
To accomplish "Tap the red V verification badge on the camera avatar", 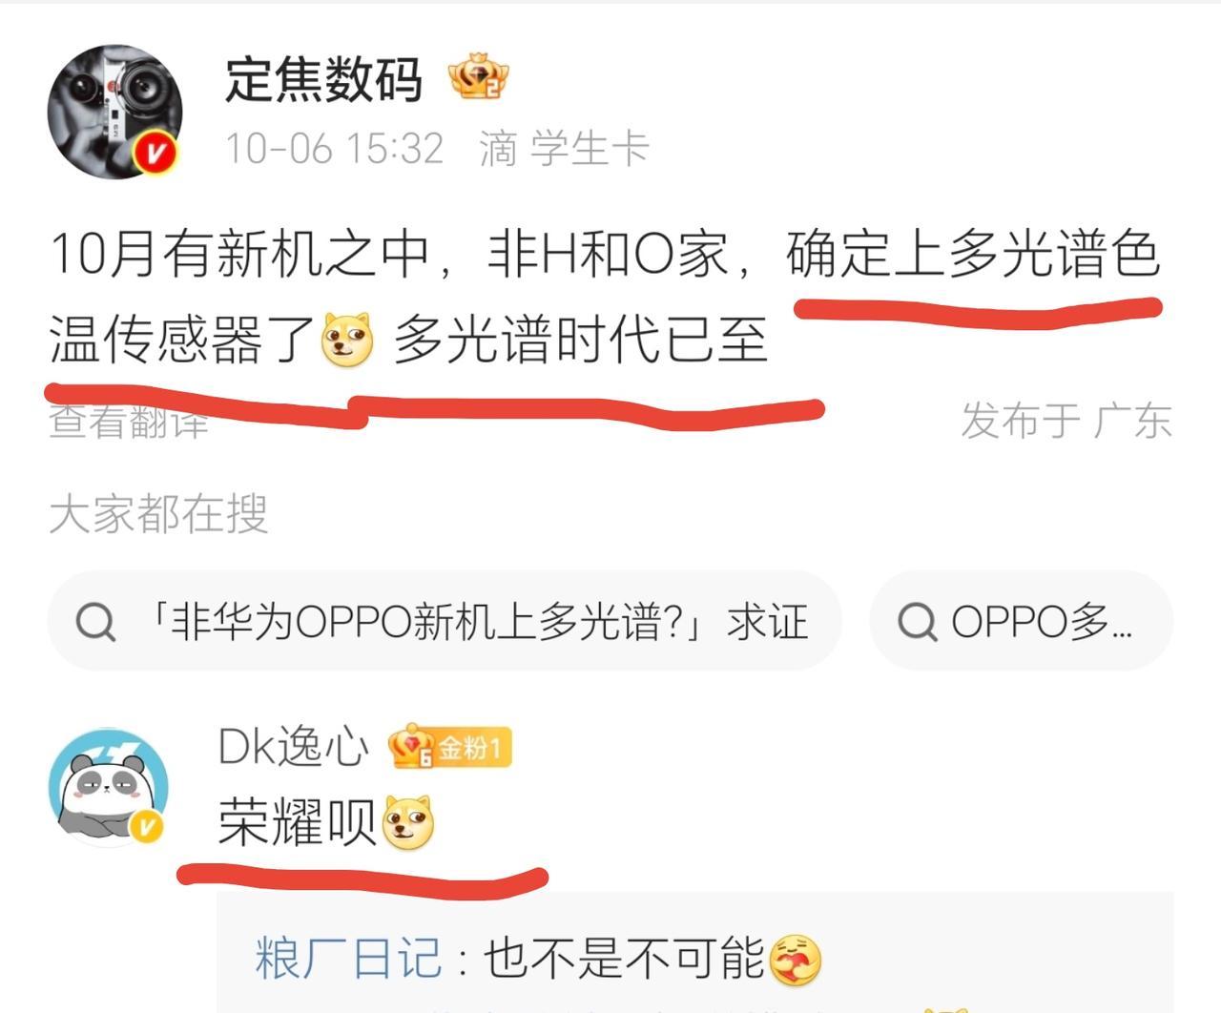I will pyautogui.click(x=157, y=154).
